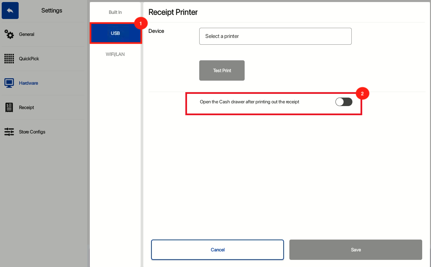
Task: Click the QuickPick grid icon
Action: click(9, 59)
